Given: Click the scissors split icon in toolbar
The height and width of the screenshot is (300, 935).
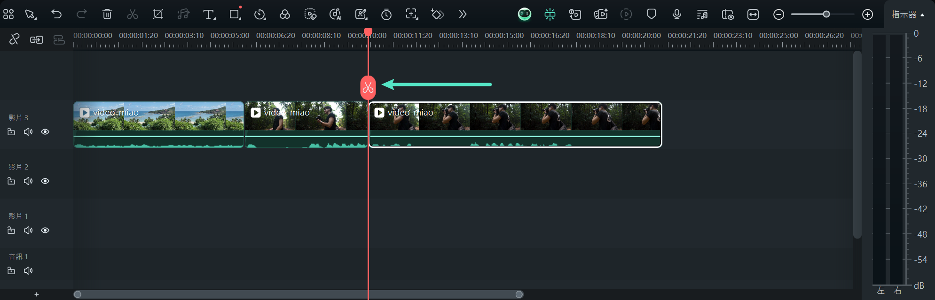Looking at the screenshot, I should click(133, 14).
